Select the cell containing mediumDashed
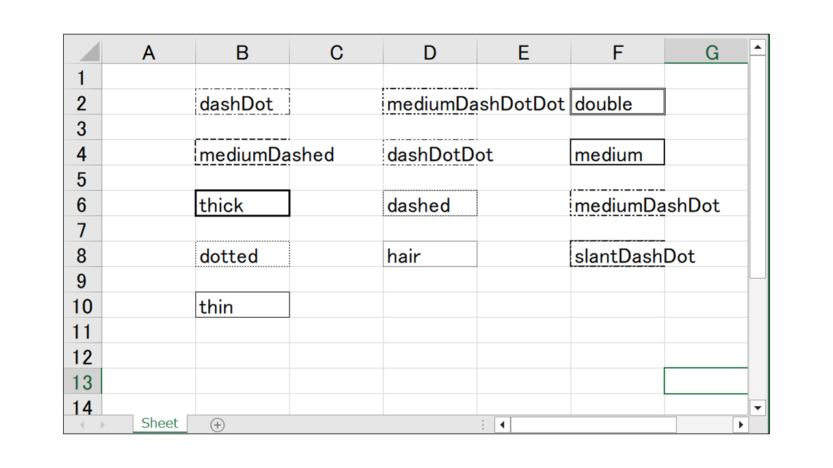 click(x=243, y=153)
